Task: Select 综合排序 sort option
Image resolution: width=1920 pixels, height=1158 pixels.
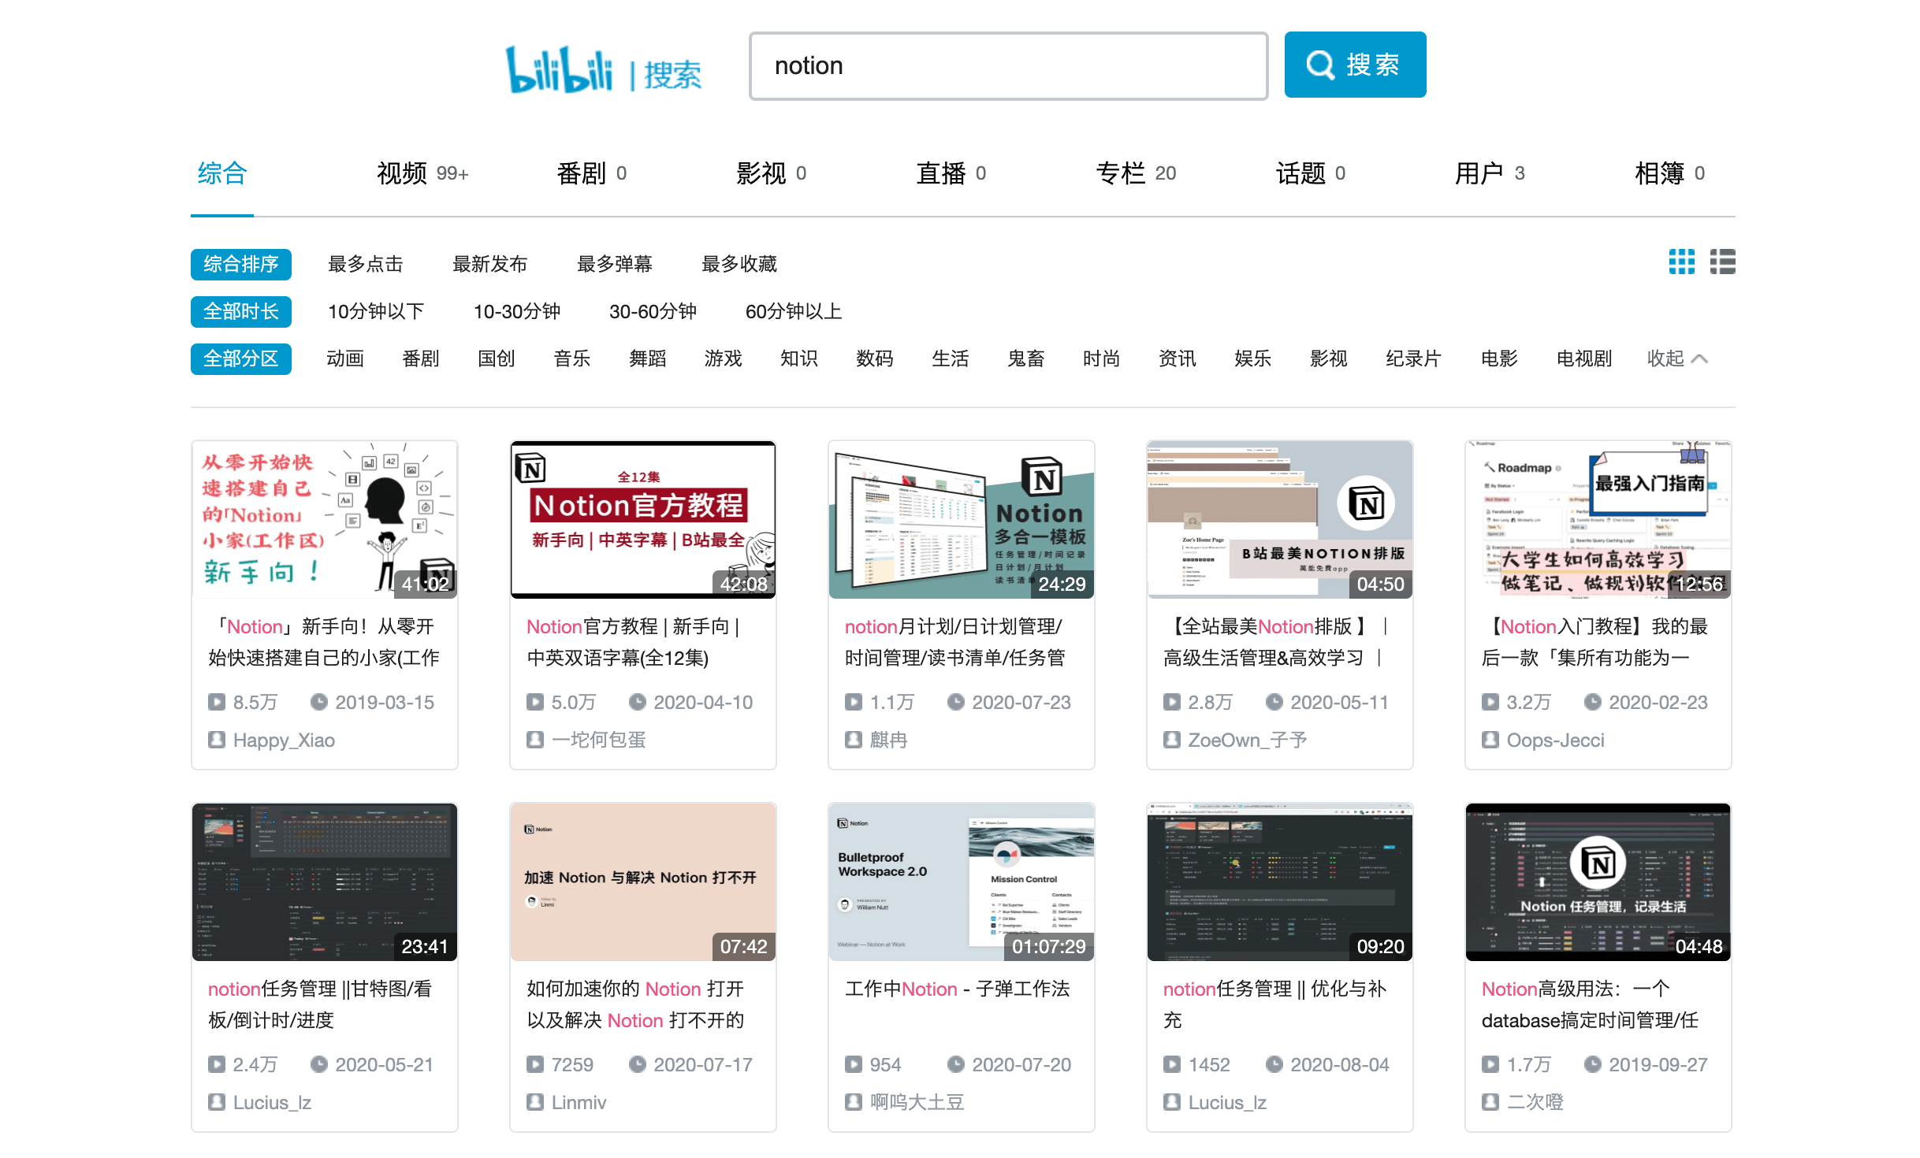Action: click(241, 265)
